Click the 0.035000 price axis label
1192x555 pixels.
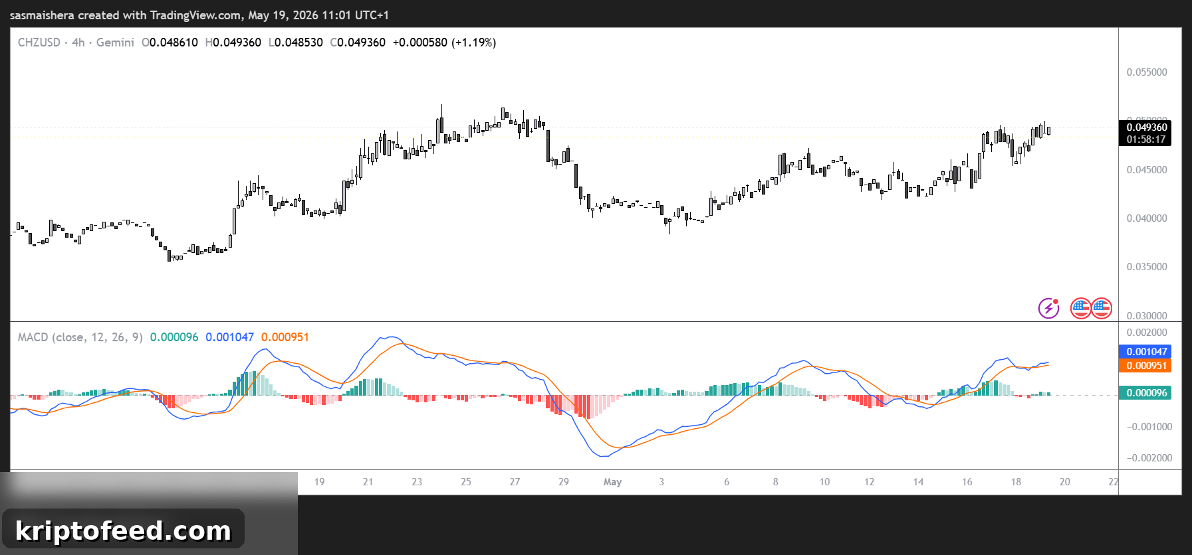pos(1147,267)
